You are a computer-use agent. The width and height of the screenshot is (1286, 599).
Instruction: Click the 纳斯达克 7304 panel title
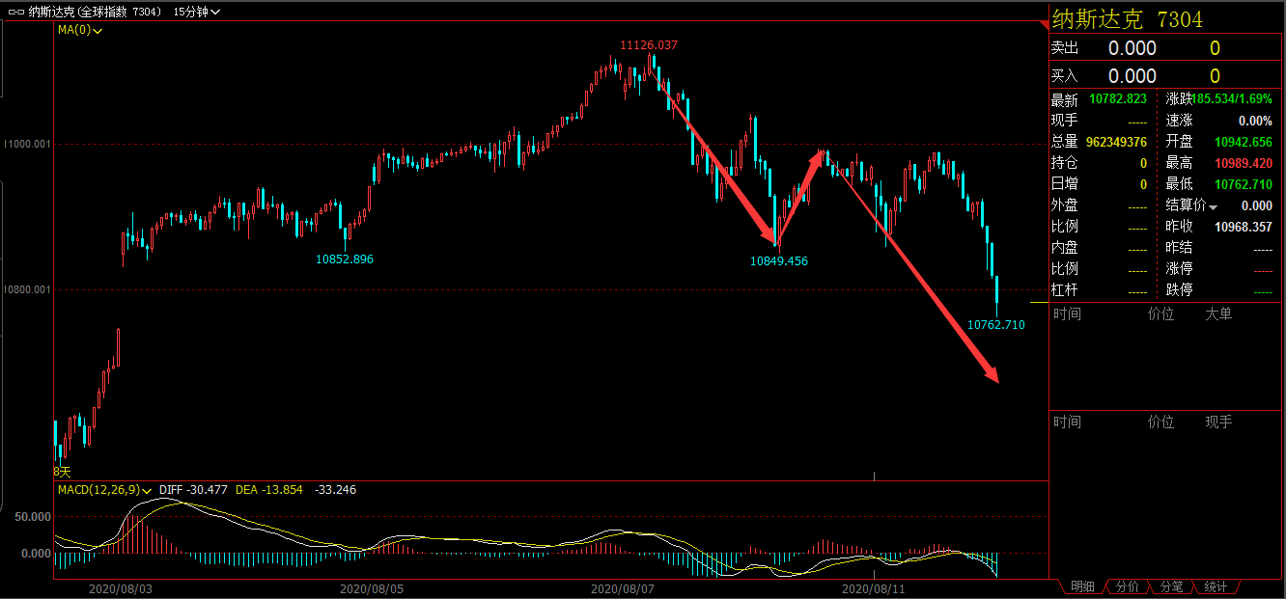pos(1127,19)
